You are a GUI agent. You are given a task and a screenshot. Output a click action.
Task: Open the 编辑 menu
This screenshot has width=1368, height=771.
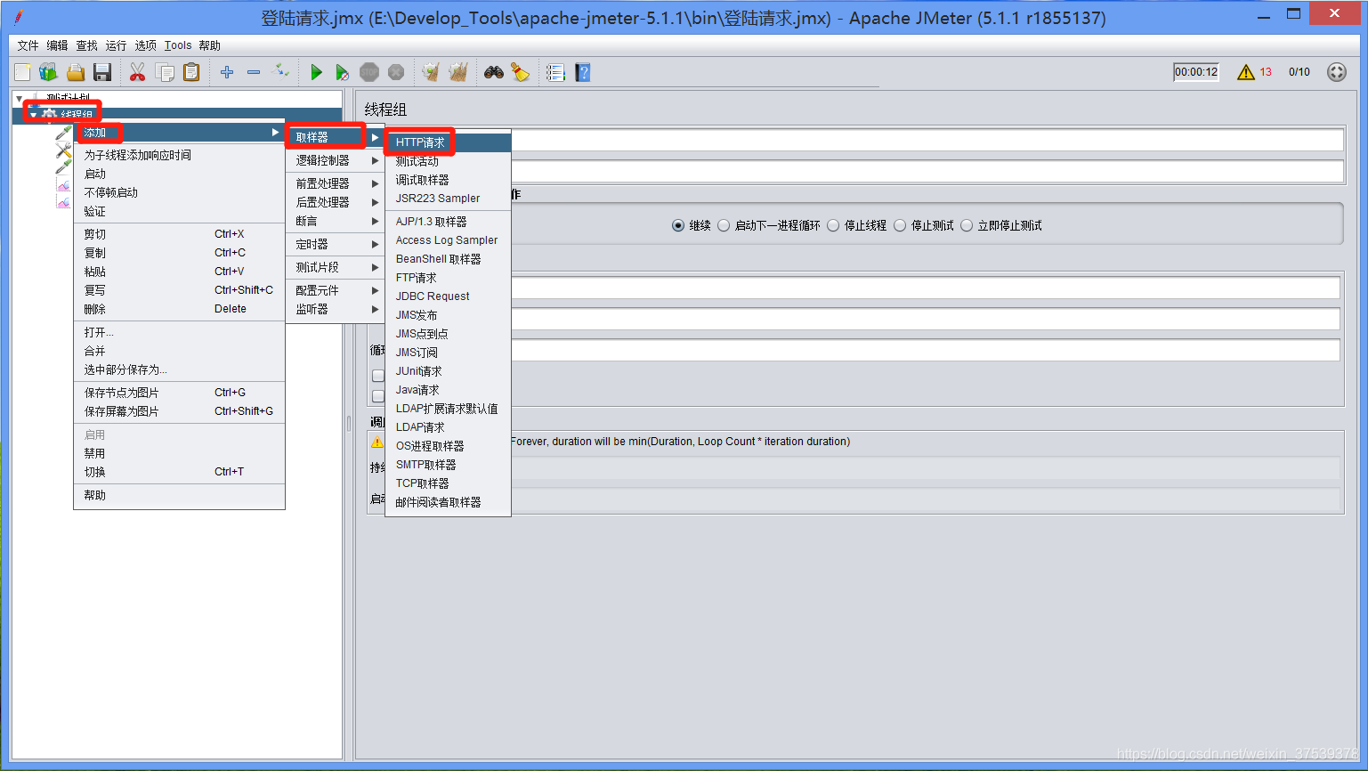tap(57, 45)
